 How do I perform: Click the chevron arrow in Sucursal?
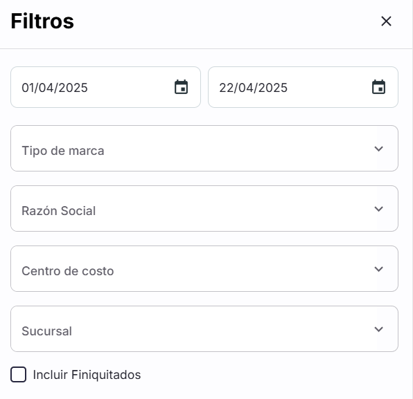(378, 329)
